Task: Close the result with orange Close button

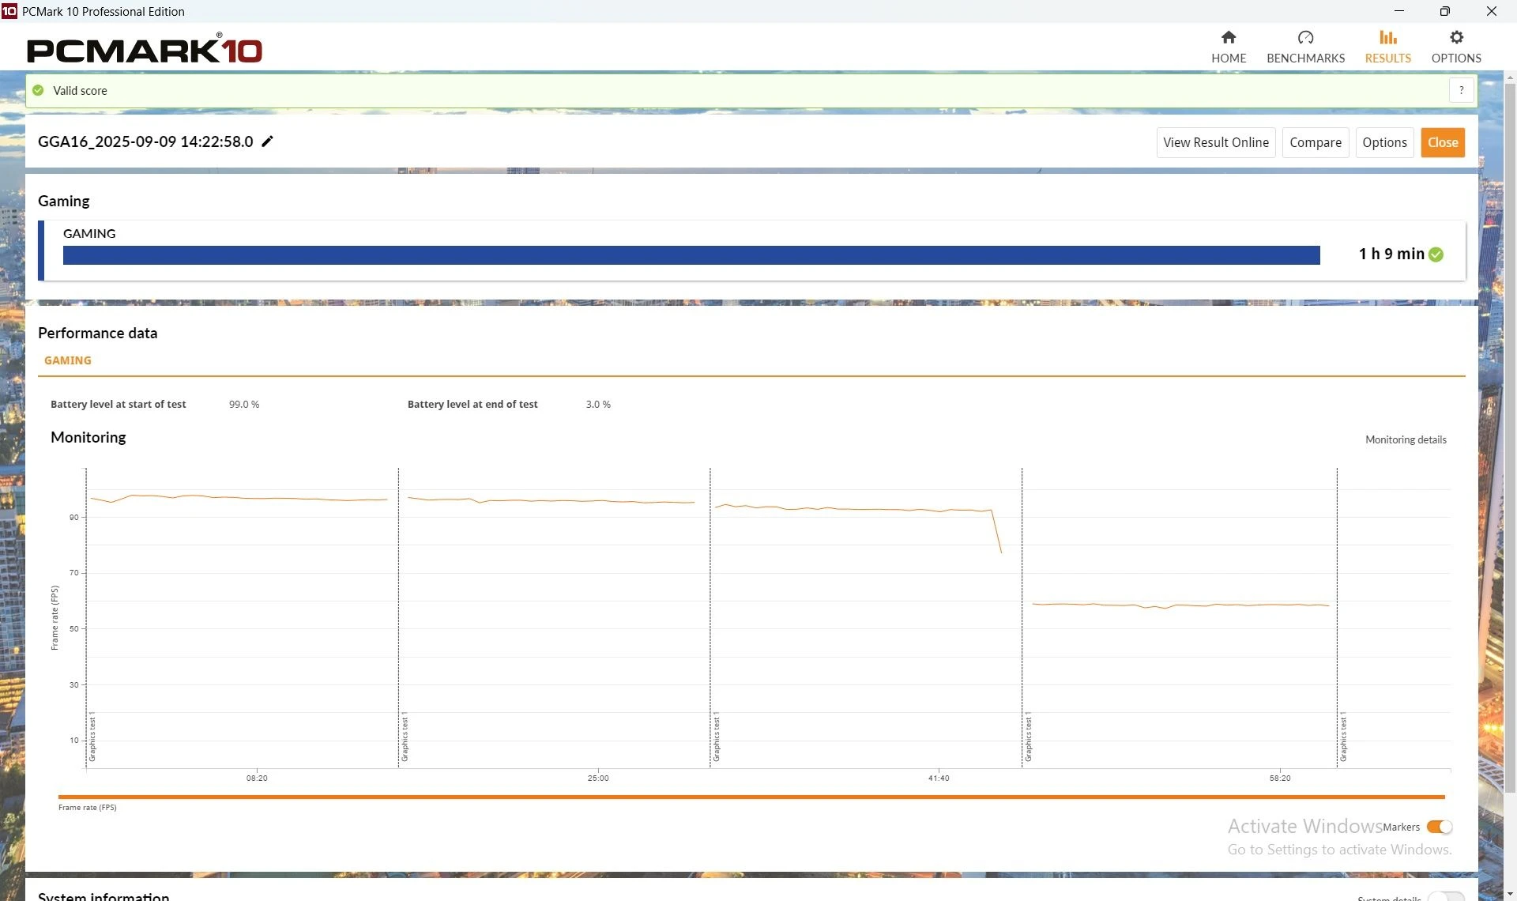Action: (1442, 142)
